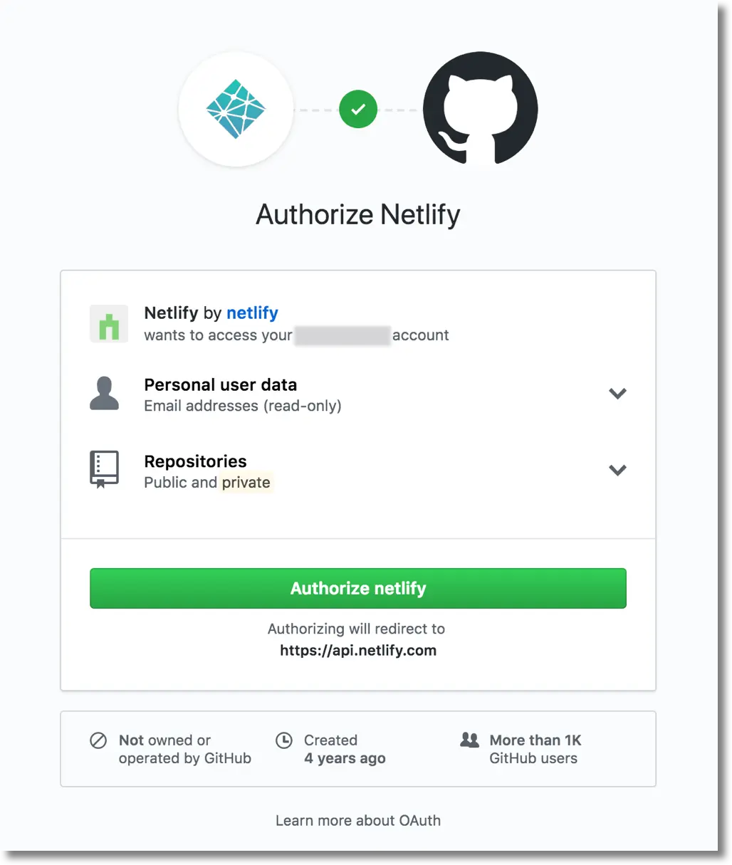Click the highlighted private text
732x865 pixels.
246,483
